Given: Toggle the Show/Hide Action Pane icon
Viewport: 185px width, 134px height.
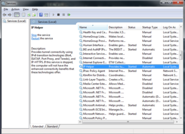Looking at the screenshot, I should point(46,15).
